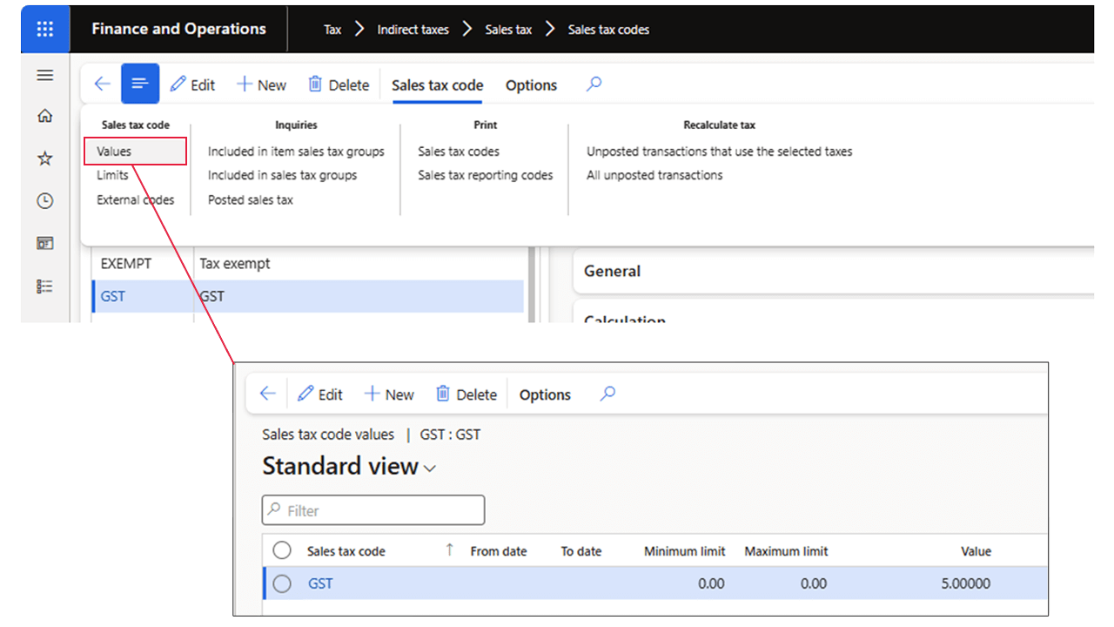The width and height of the screenshot is (1114, 627).
Task: Click the Finance and Operations title
Action: pos(178,29)
